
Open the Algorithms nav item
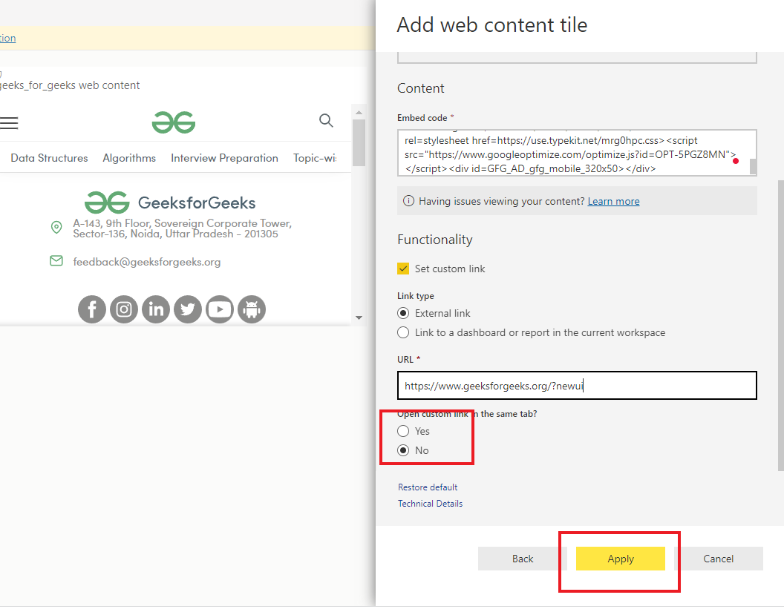point(129,158)
